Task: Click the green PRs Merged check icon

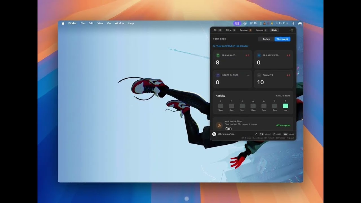Action: tap(218, 56)
